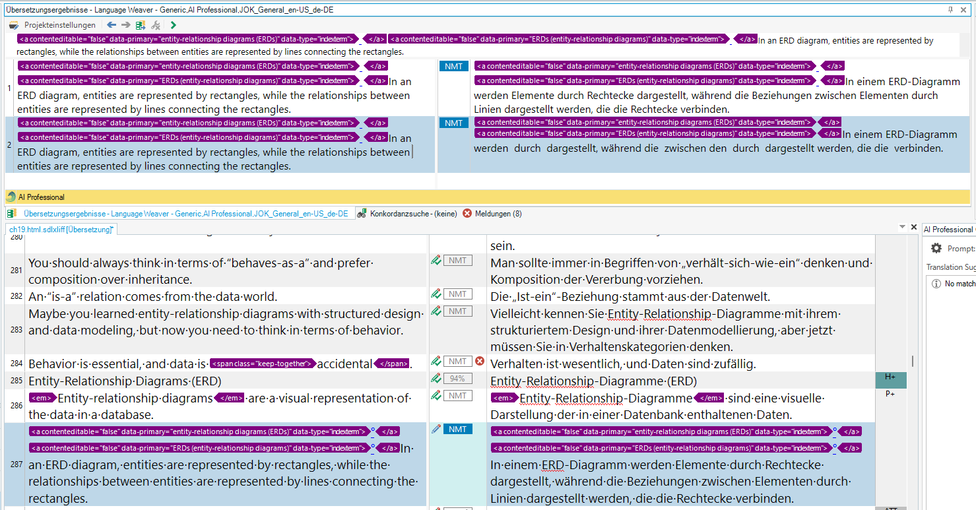
Task: Click the 94% match badge on segment 285
Action: (x=457, y=379)
